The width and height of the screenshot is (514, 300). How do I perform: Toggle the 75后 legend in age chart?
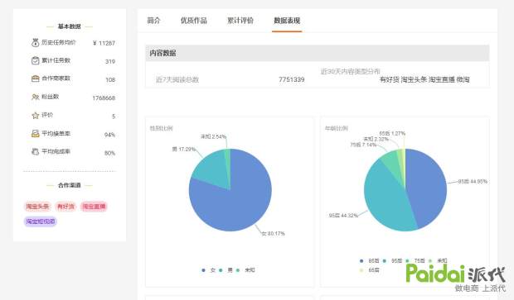[415, 261]
